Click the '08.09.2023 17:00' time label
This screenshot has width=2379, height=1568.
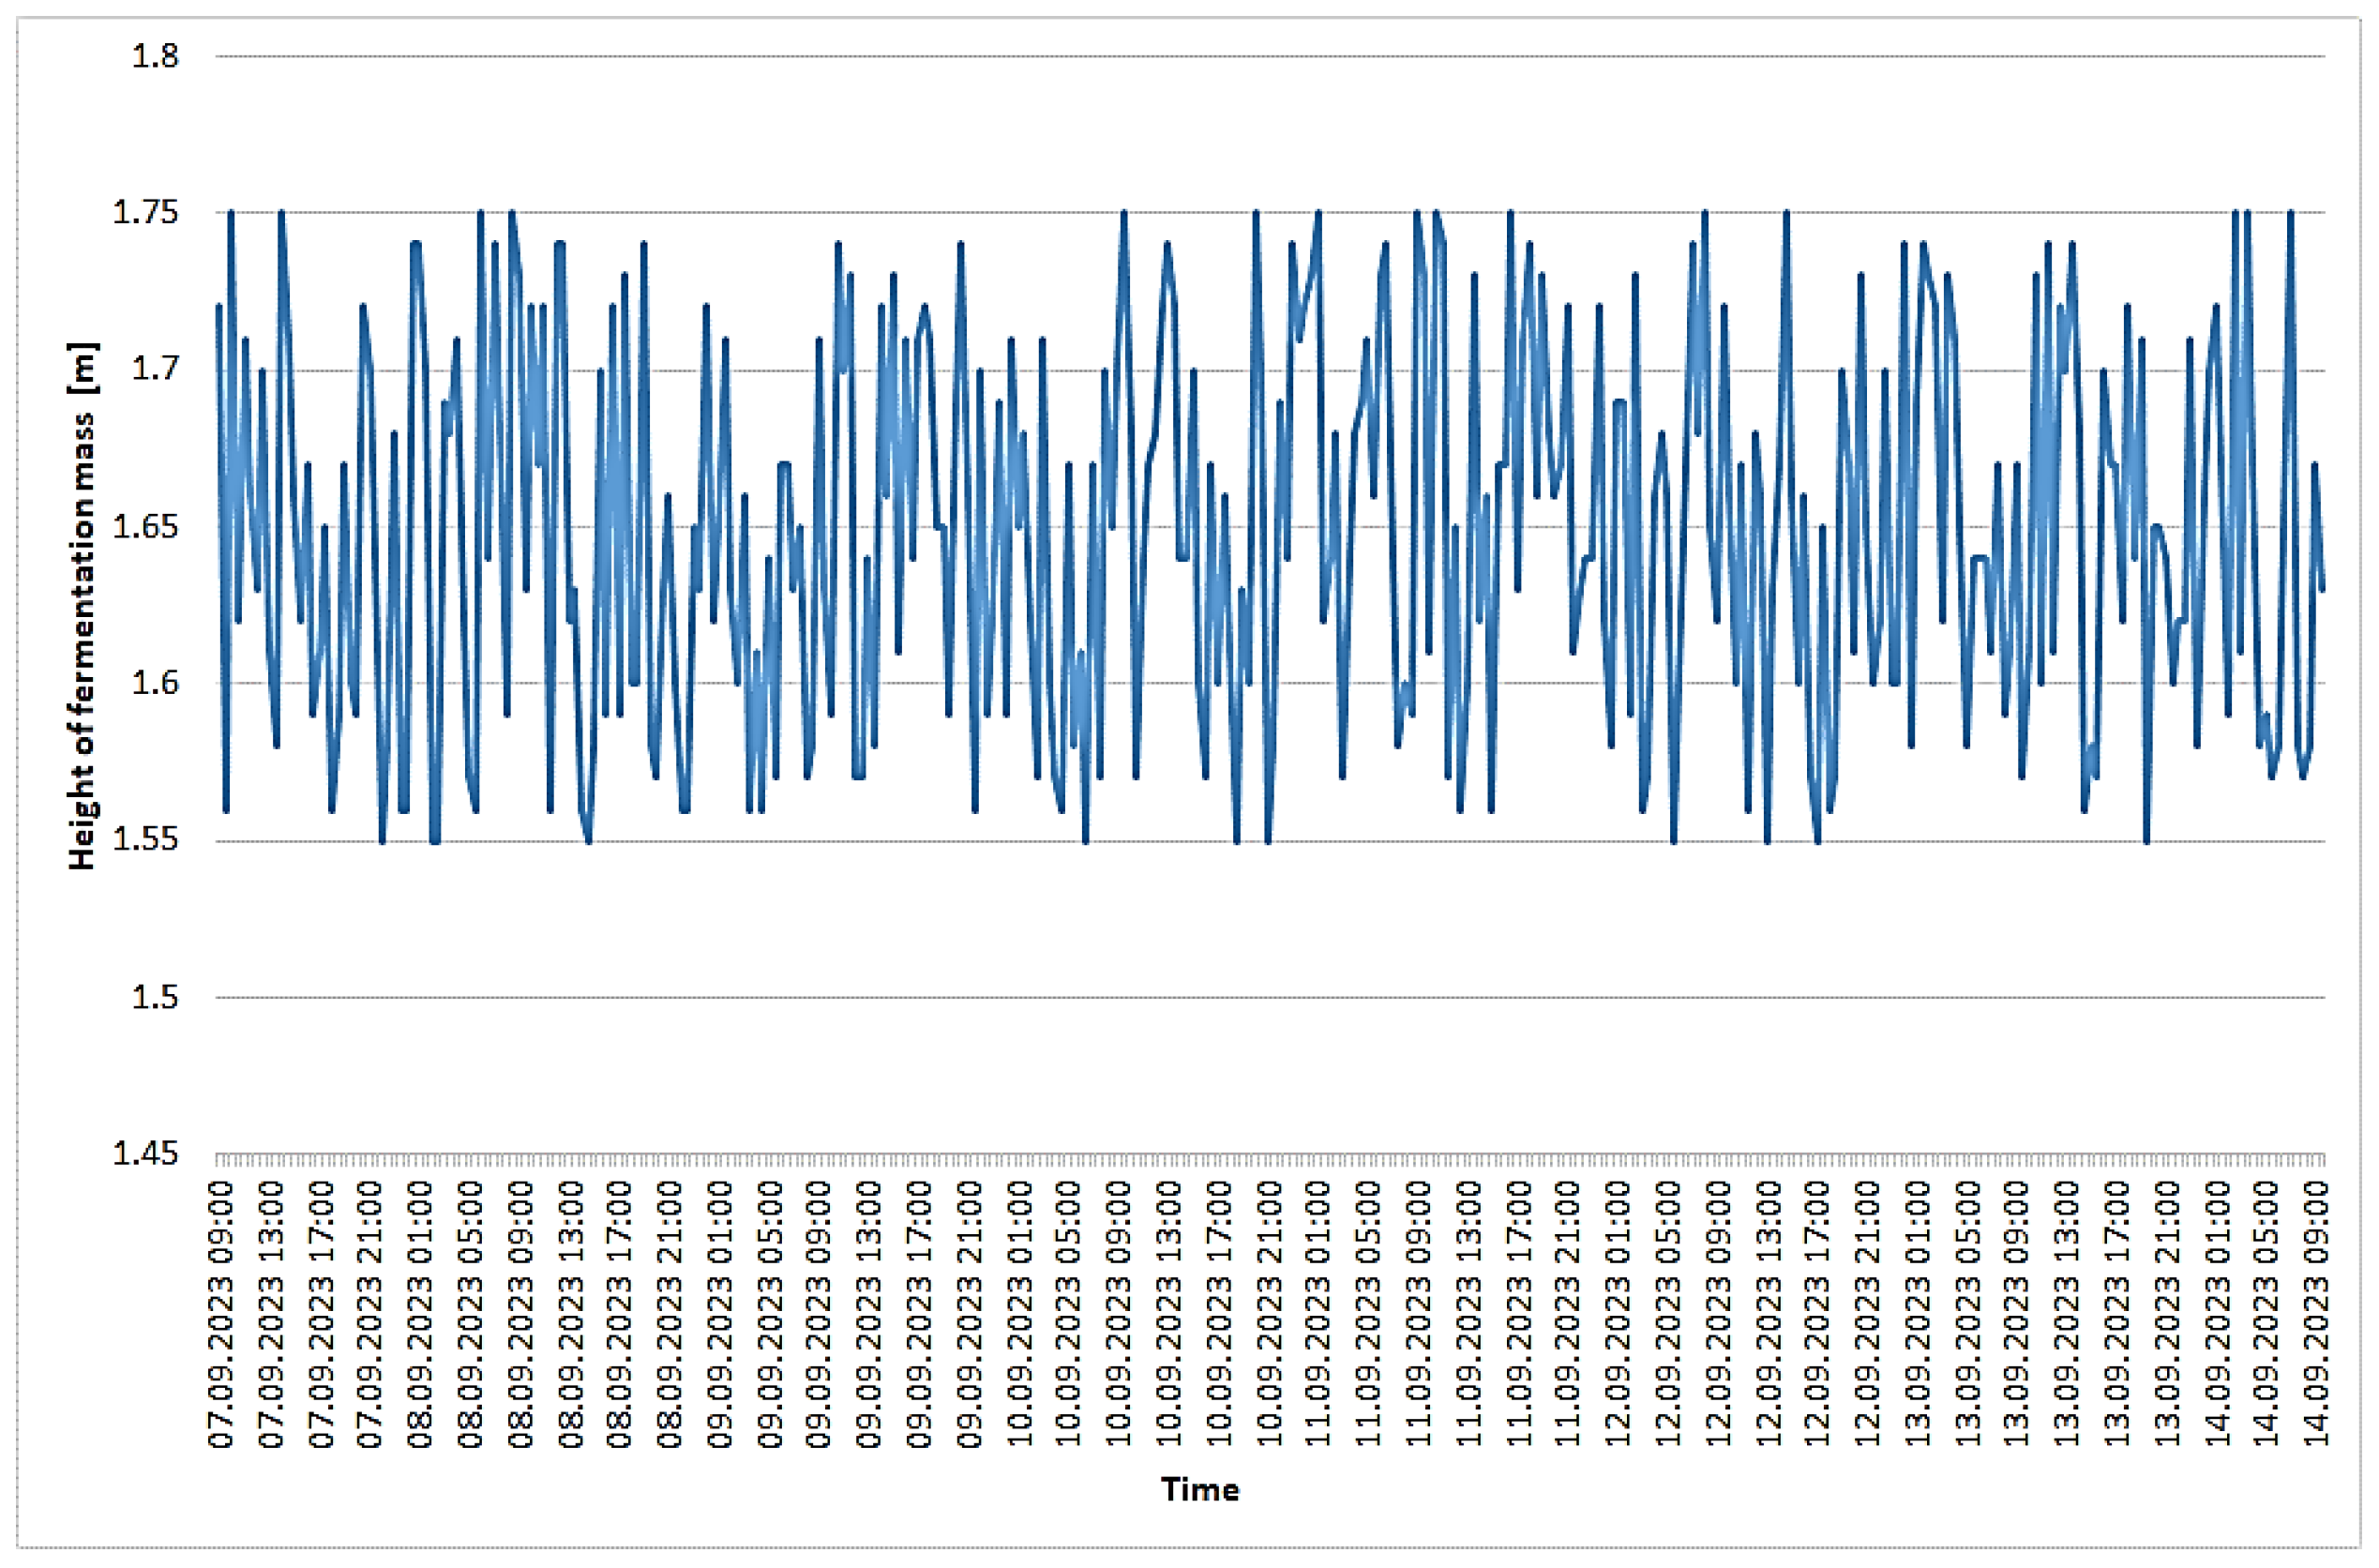(620, 1313)
